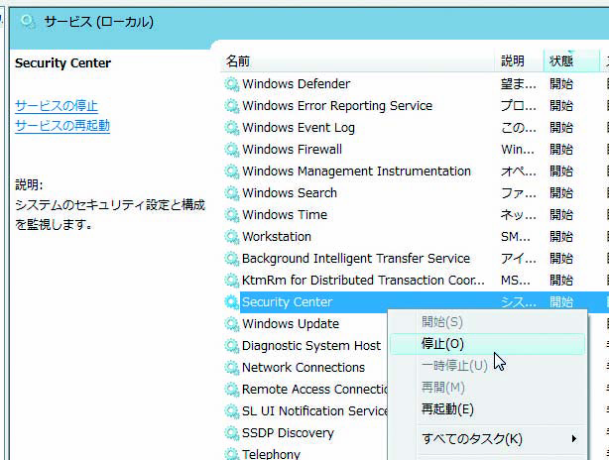This screenshot has height=460, width=609.
Task: Click the gear icon beside Windows Firewall
Action: [x=231, y=149]
